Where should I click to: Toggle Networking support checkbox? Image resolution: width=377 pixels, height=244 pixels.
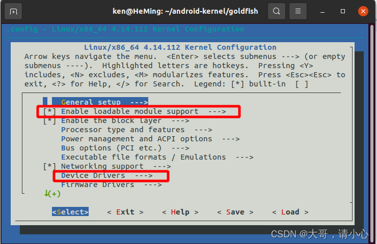pos(49,166)
